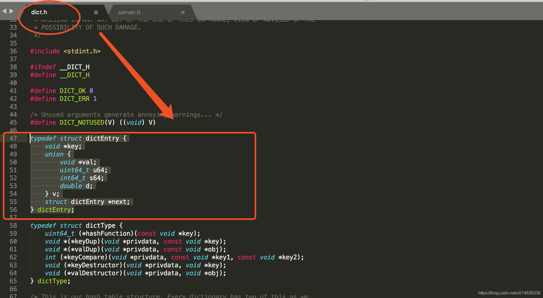Click the 'Unused arguments generate annoying warnings' comment
Viewport: 543px width, 298px height.
pos(126,115)
